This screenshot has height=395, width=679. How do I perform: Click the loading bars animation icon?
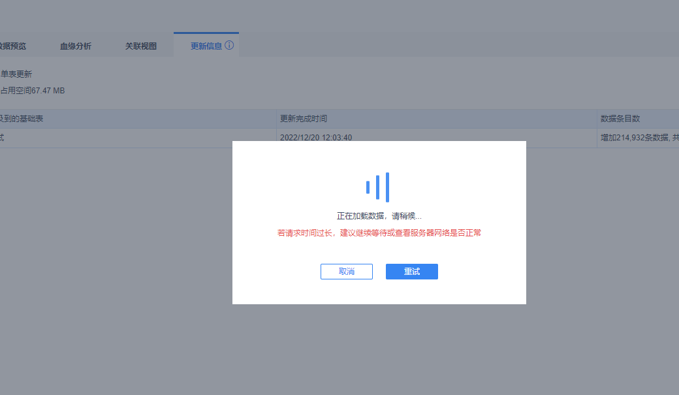coord(377,187)
